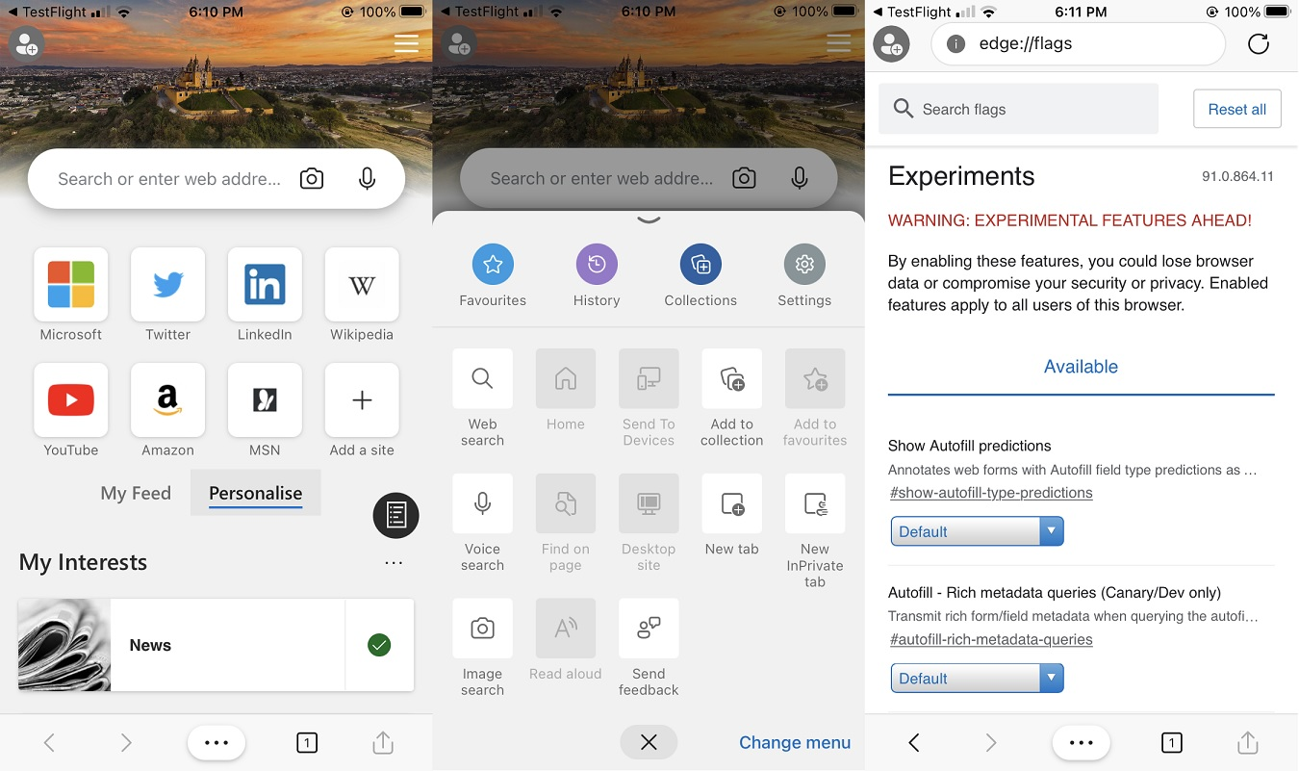Open the History clock icon
Image resolution: width=1299 pixels, height=771 pixels.
(x=597, y=264)
